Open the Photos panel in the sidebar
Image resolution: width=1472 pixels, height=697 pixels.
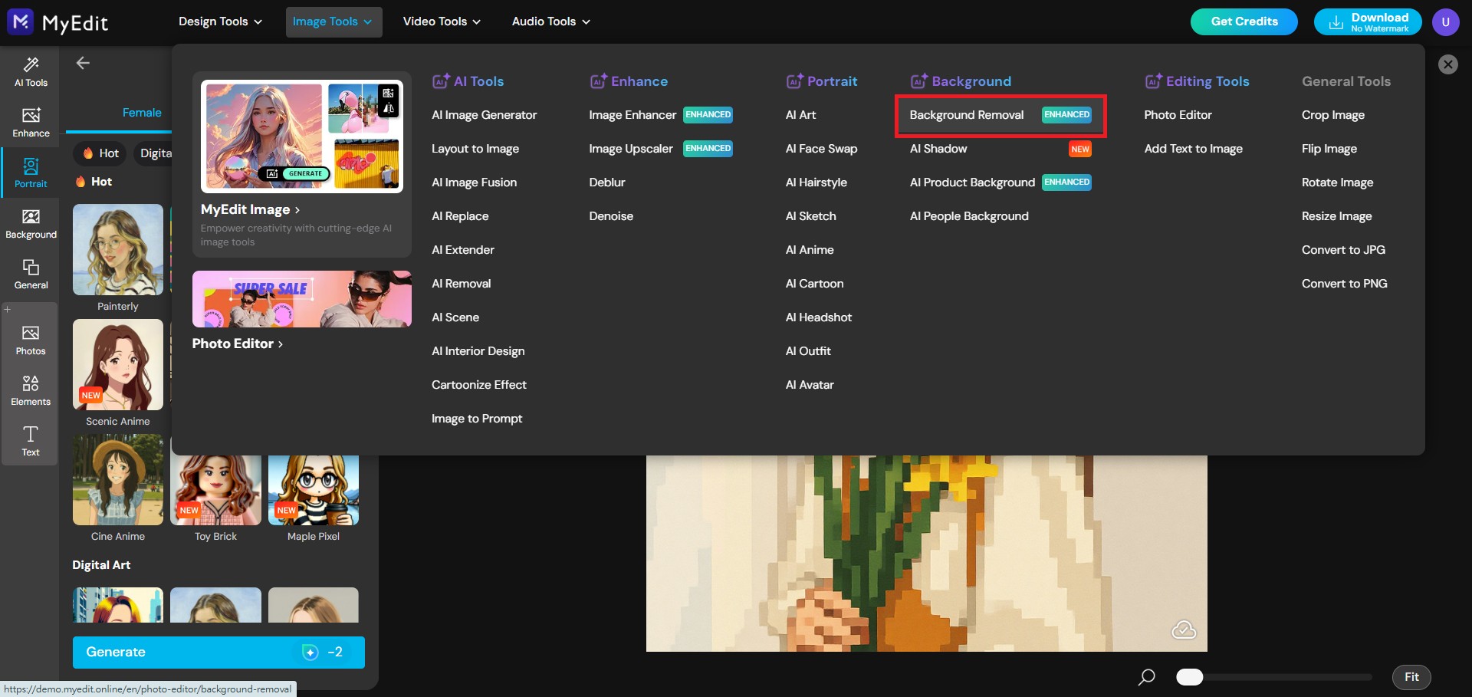[x=31, y=338]
